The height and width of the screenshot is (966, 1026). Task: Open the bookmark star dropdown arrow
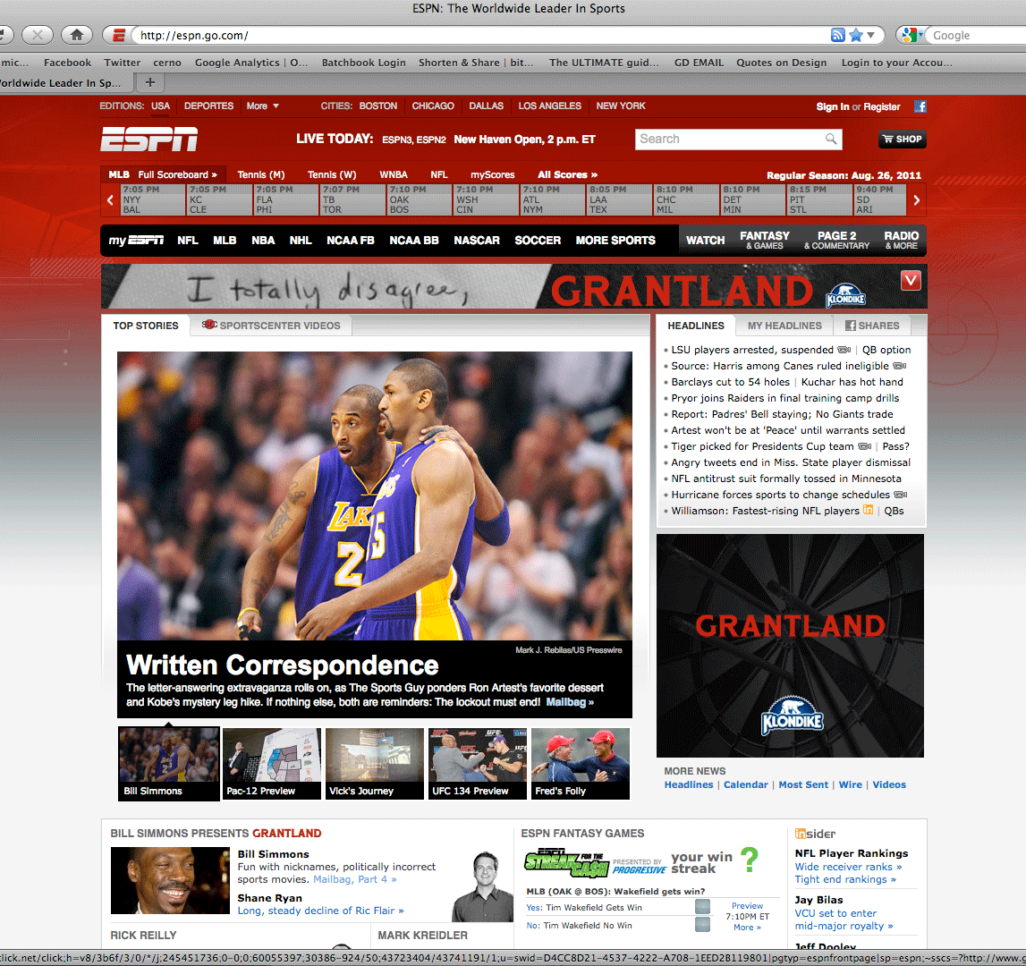tap(871, 36)
